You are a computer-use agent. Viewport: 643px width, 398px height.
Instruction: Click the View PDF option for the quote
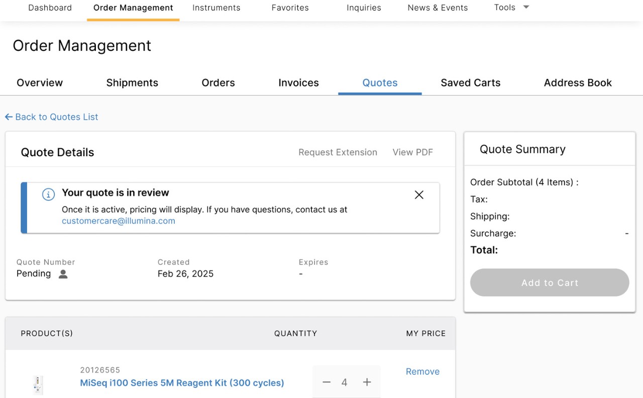click(x=412, y=152)
